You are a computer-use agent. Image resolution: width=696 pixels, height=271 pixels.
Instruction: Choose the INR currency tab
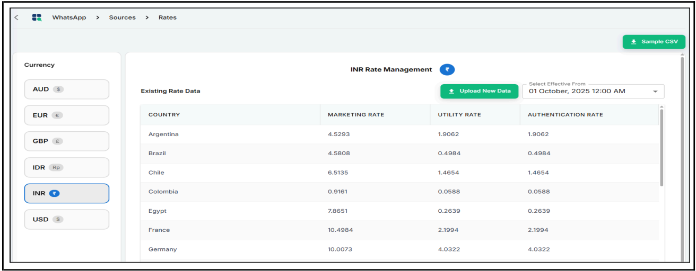pos(67,193)
